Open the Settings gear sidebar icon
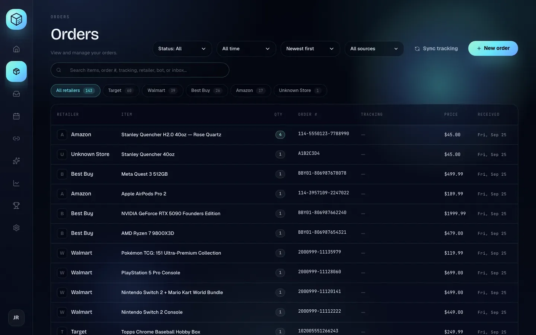536x335 pixels. tap(16, 228)
